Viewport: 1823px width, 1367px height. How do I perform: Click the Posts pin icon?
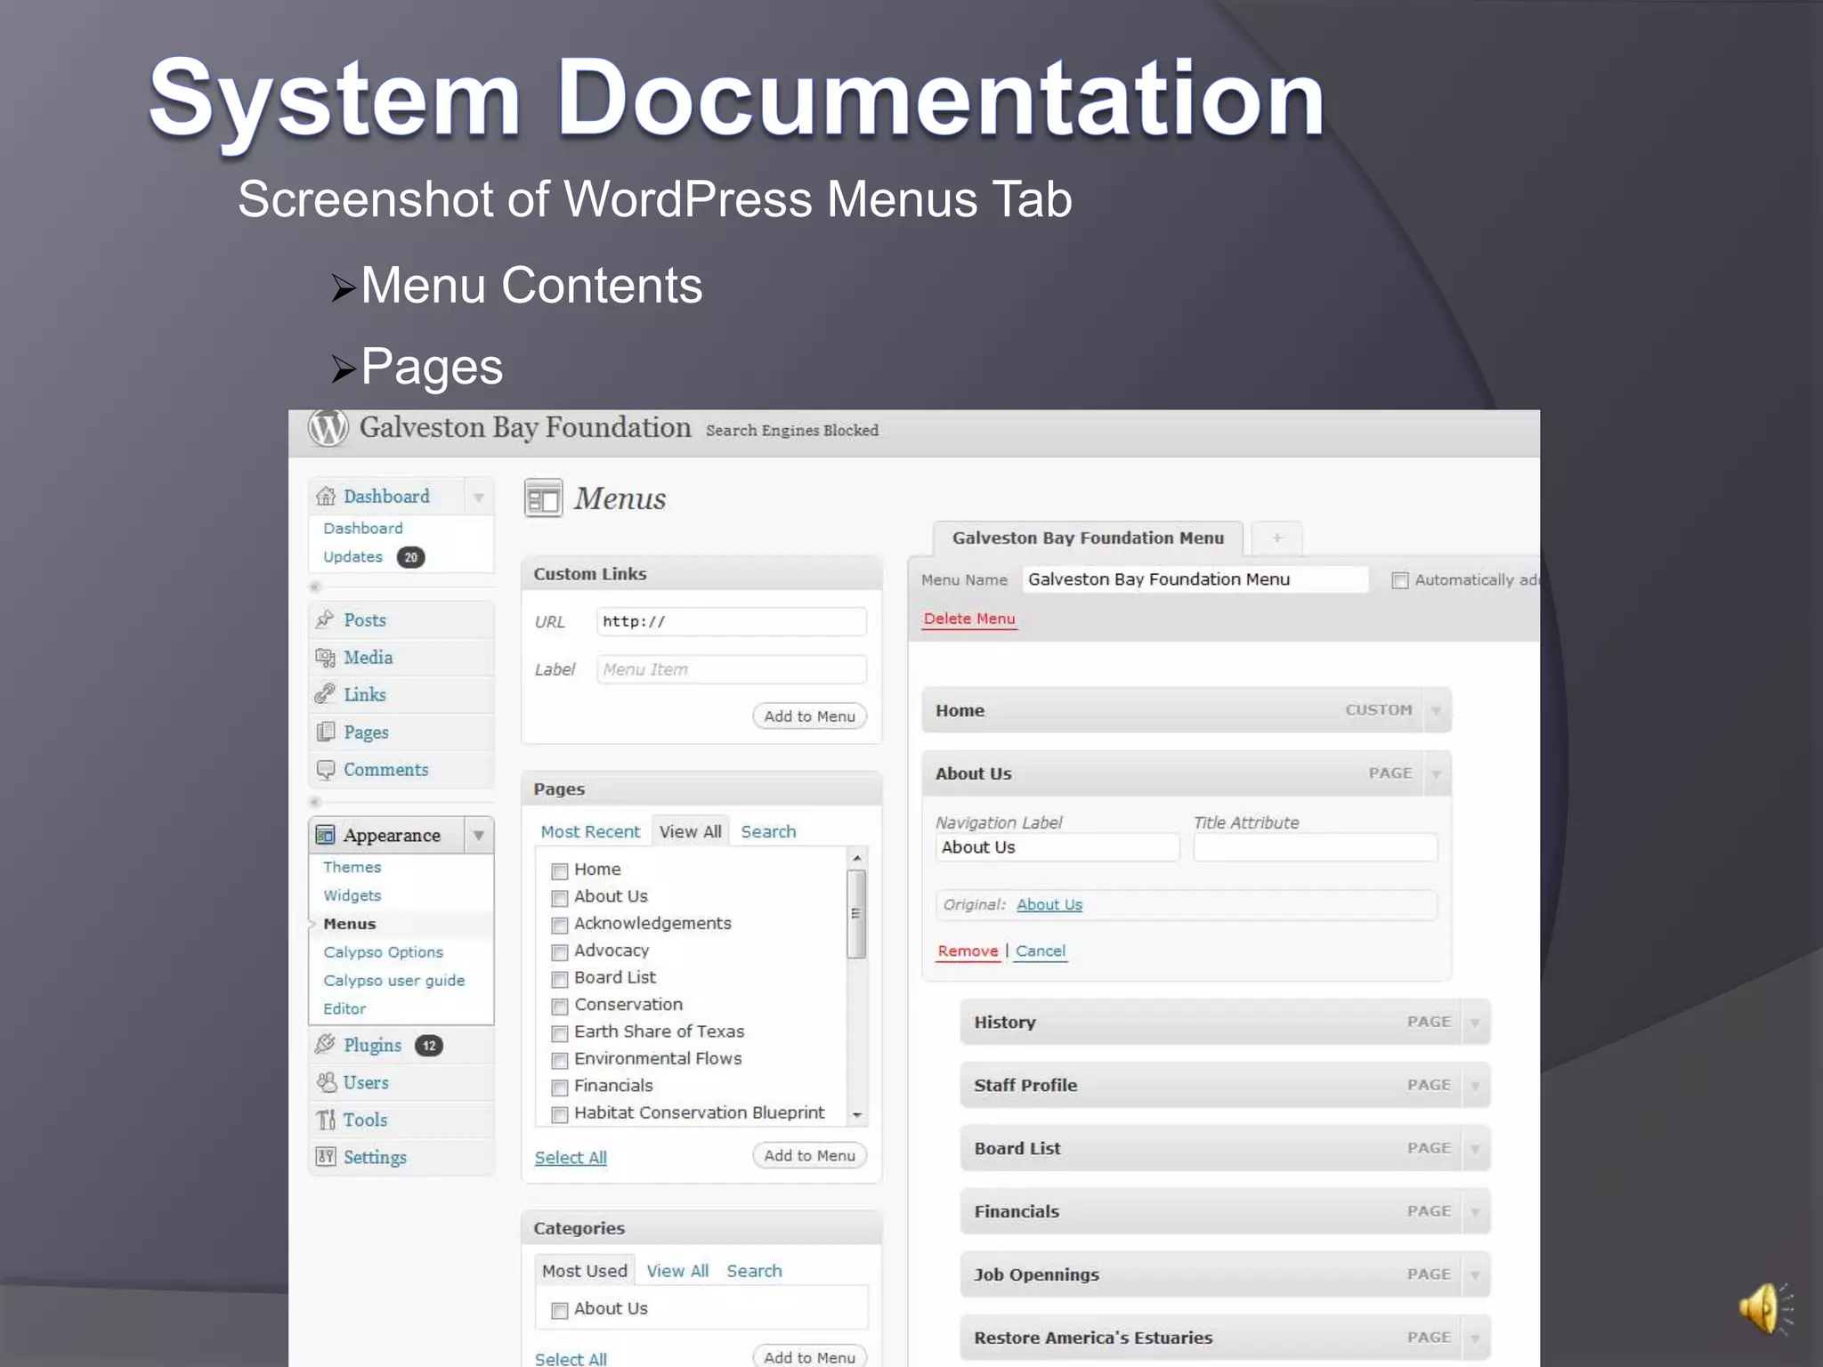click(325, 619)
